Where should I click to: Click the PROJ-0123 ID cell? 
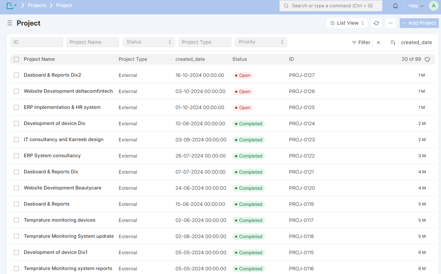(x=302, y=140)
